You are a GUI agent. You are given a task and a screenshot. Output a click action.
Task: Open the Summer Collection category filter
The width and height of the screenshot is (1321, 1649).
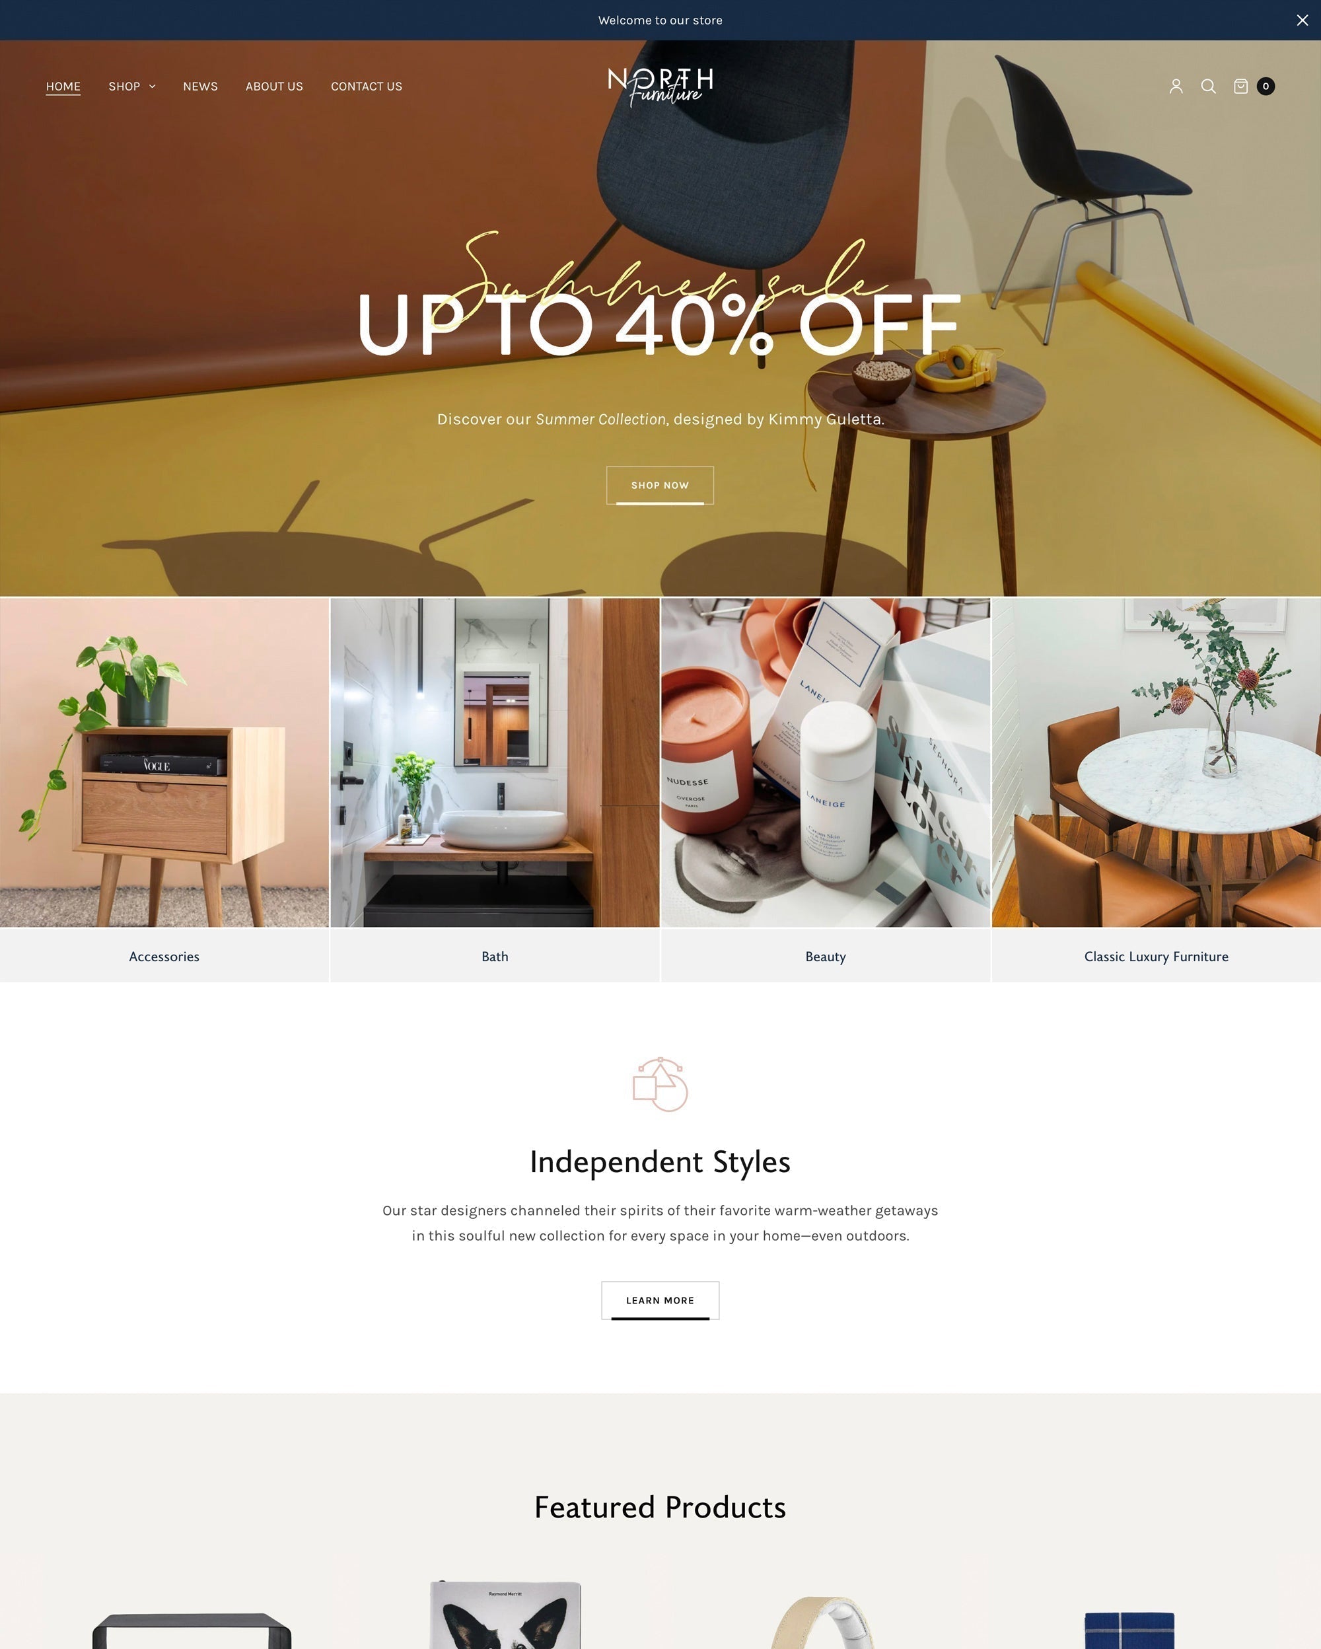(131, 87)
